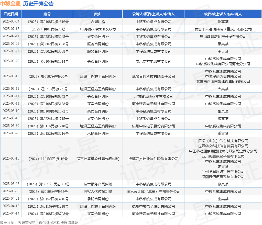Click case number (2025)冀0108民初5158号
The width and height of the screenshot is (262, 225).
pos(48,104)
